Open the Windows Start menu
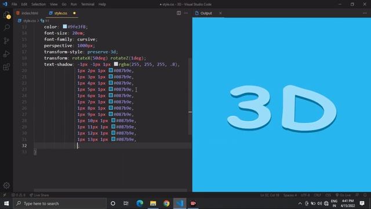This screenshot has width=371, height=209. [x=6, y=203]
